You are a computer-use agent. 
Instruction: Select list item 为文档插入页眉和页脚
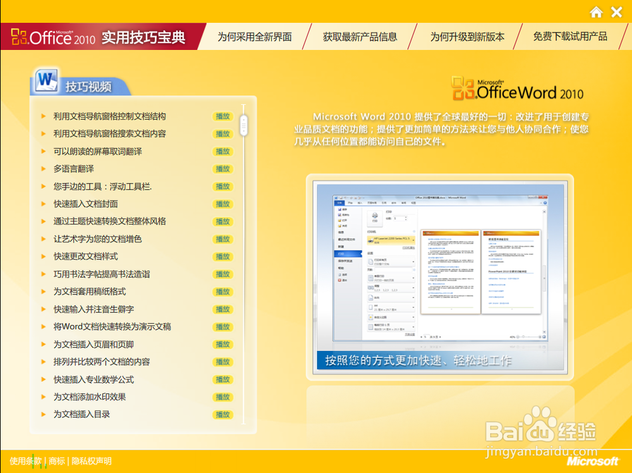[x=94, y=345]
